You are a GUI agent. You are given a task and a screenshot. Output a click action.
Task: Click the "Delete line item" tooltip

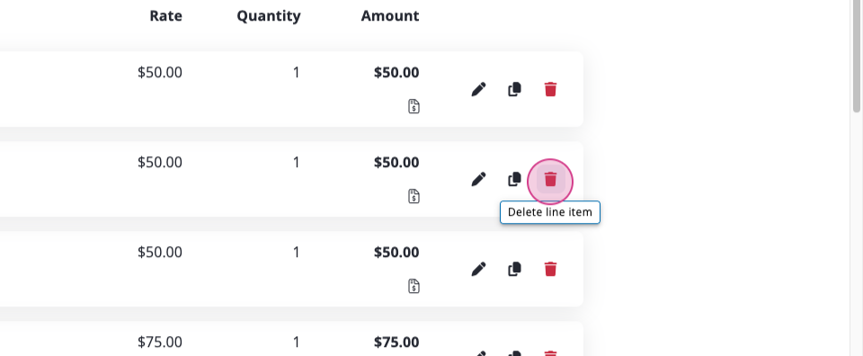[x=550, y=212]
